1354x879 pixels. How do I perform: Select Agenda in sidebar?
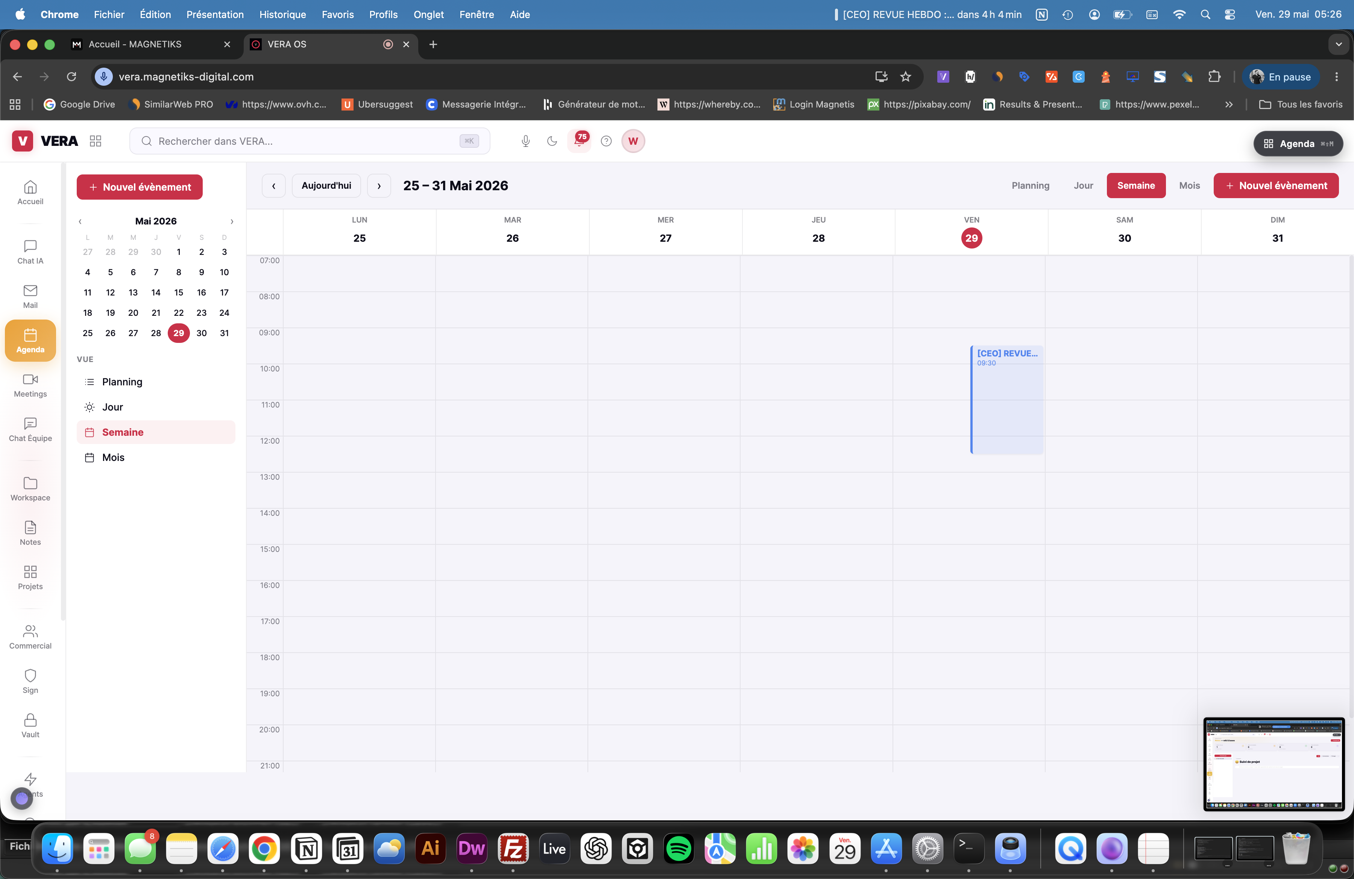point(30,341)
